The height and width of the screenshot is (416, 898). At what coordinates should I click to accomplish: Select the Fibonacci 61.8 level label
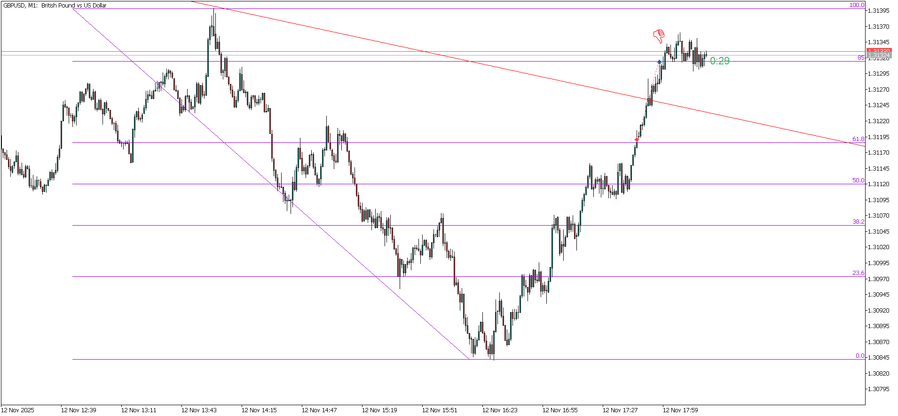[858, 139]
